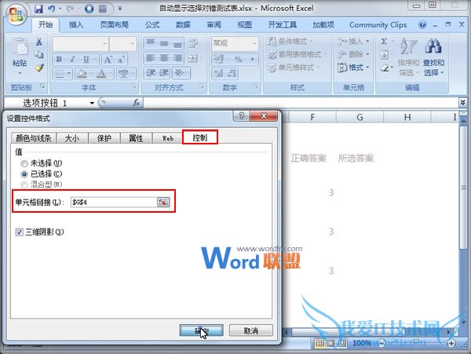471x354 pixels.
Task: Customize quick access toolbar dropdown arrow
Action: point(120,9)
